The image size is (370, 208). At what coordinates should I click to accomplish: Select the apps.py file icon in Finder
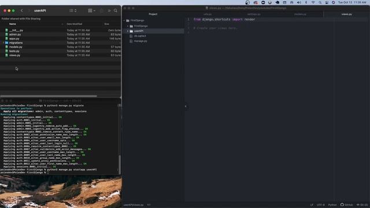[6, 39]
